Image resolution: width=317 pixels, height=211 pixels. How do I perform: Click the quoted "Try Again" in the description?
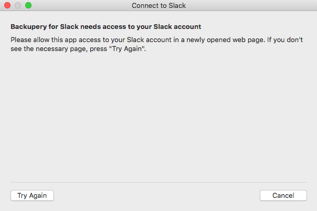tap(127, 49)
